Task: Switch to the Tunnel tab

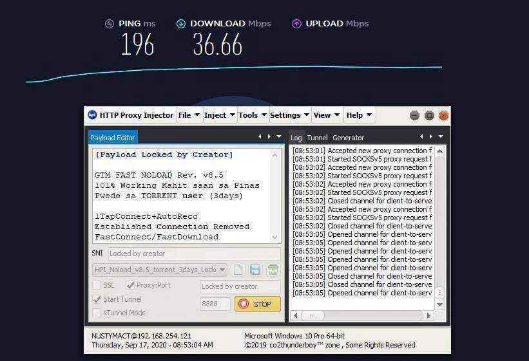Action: click(x=317, y=138)
